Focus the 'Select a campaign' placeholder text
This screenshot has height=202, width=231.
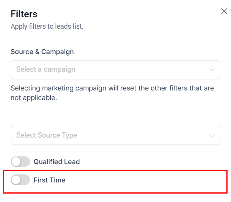tap(46, 70)
